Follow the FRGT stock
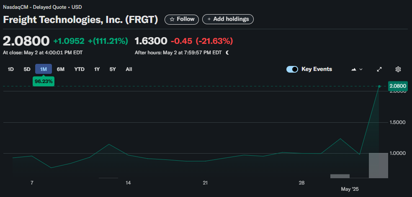 pos(182,19)
